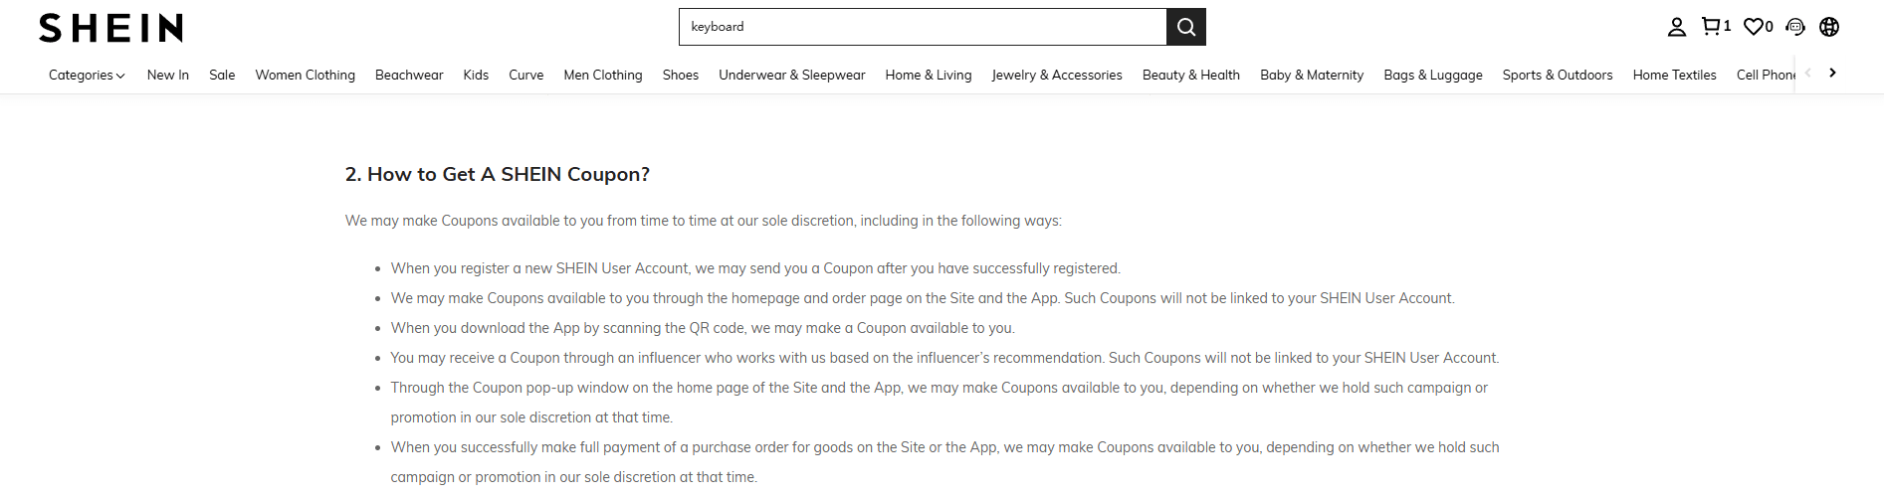
Task: Click the search magnifier button
Action: click(x=1185, y=27)
